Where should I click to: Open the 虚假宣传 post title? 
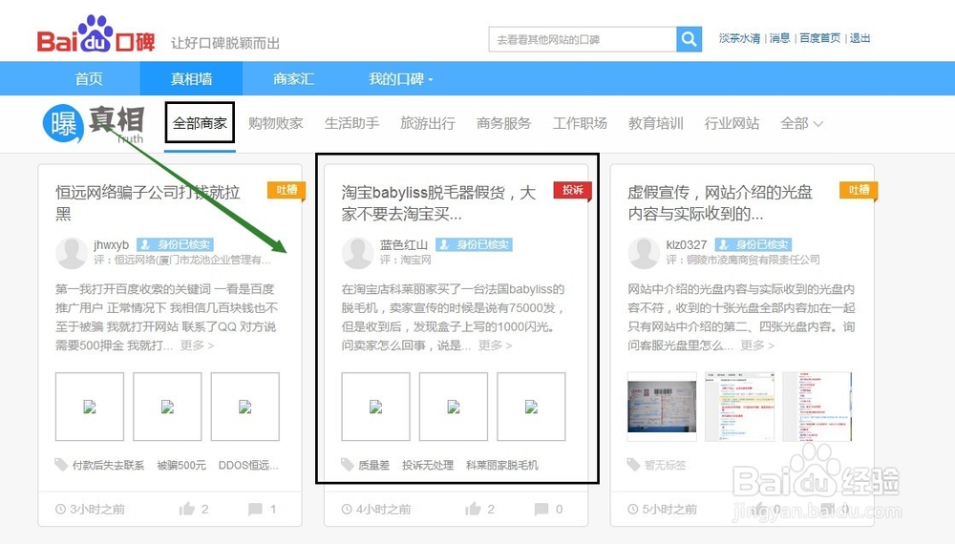720,203
